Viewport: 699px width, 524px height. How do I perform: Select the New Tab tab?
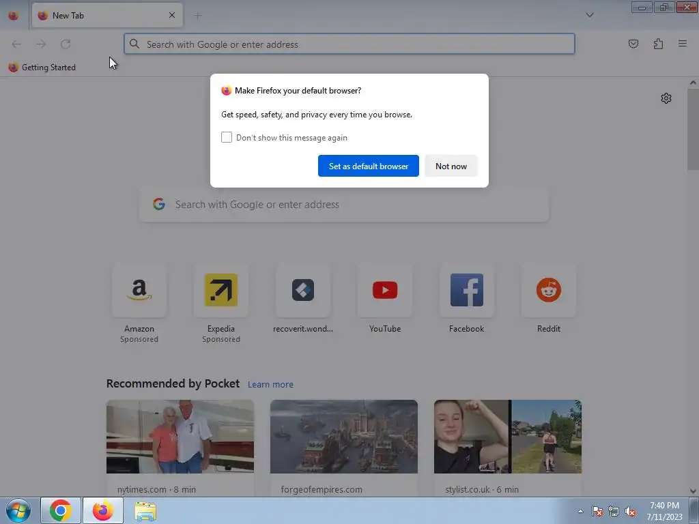pyautogui.click(x=107, y=16)
